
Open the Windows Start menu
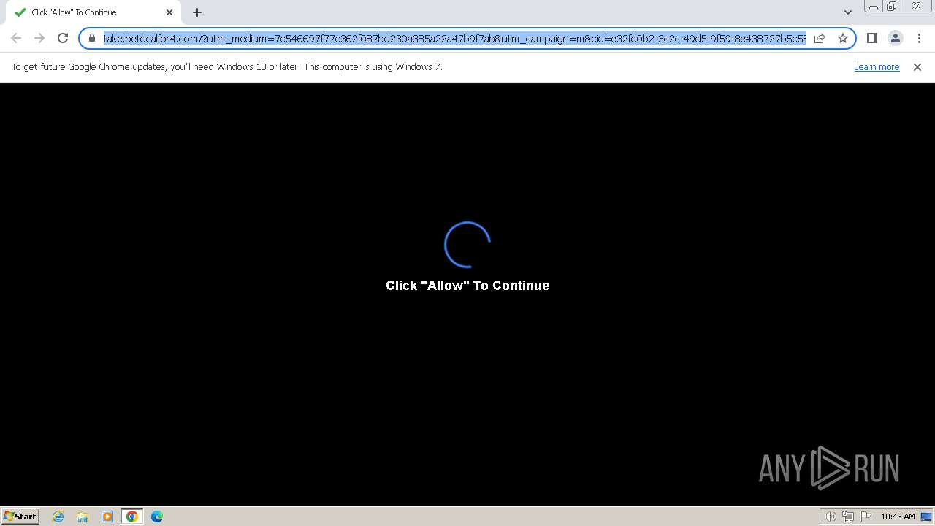pos(20,516)
